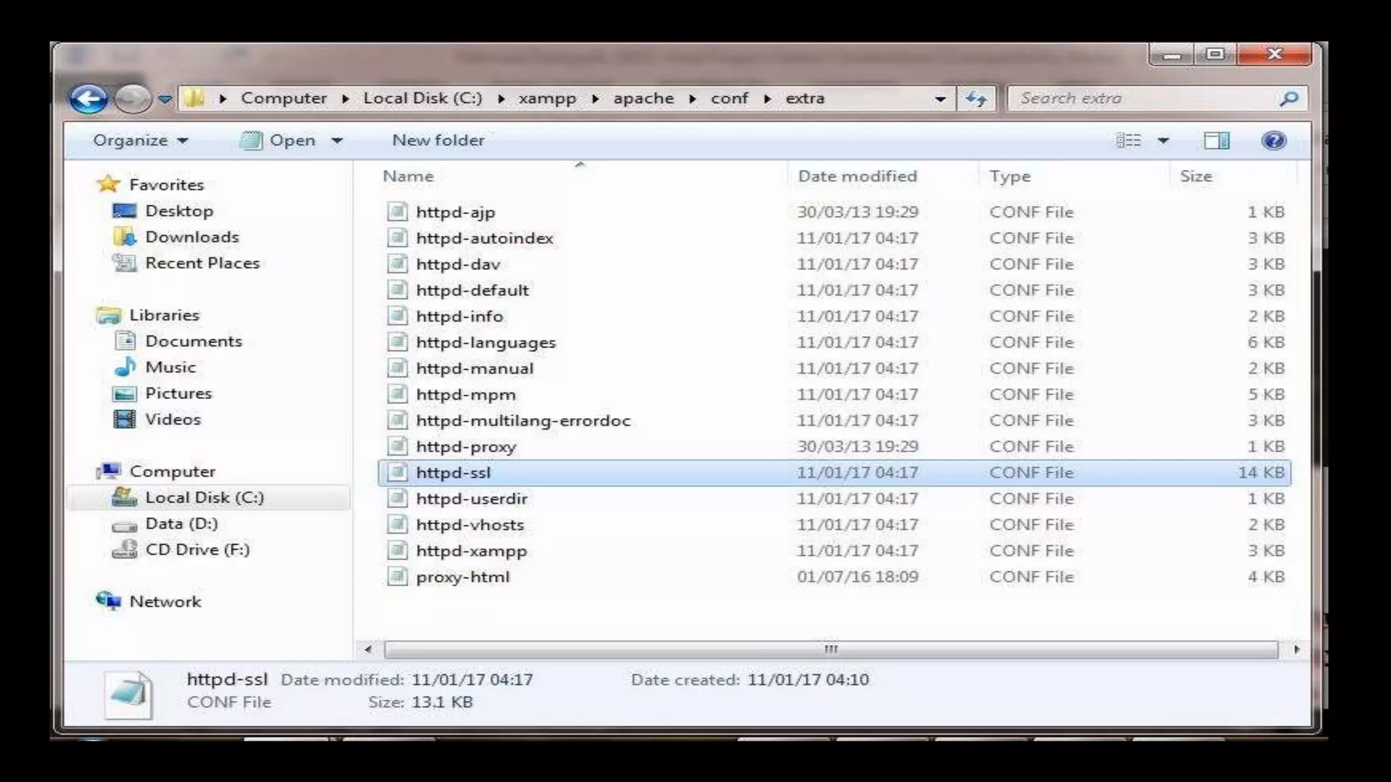
Task: Click the Refresh button beside the address bar
Action: tap(976, 99)
